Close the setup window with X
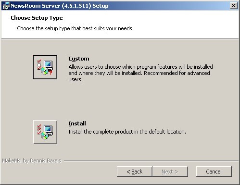Viewport: 240px width, 185px height. coord(234,6)
